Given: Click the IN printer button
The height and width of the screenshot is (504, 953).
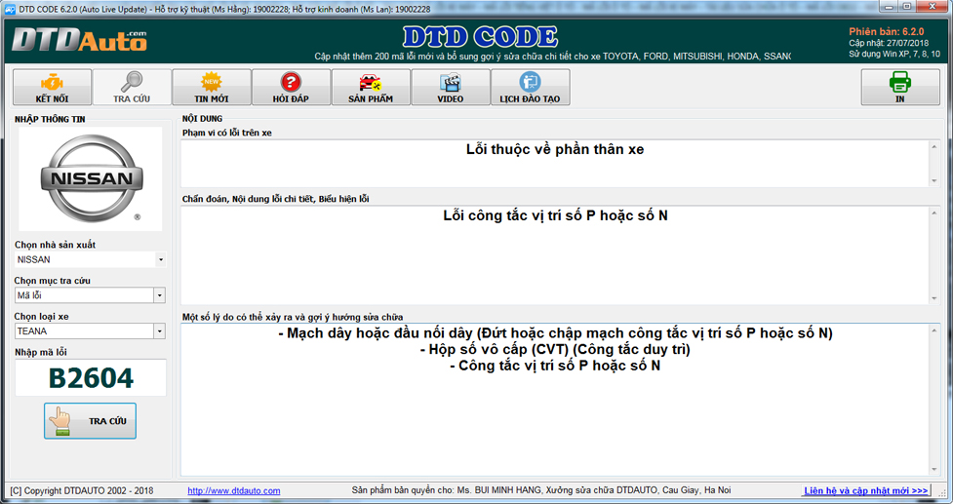Looking at the screenshot, I should (x=900, y=88).
